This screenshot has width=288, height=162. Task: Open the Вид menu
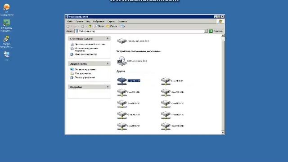point(88,22)
